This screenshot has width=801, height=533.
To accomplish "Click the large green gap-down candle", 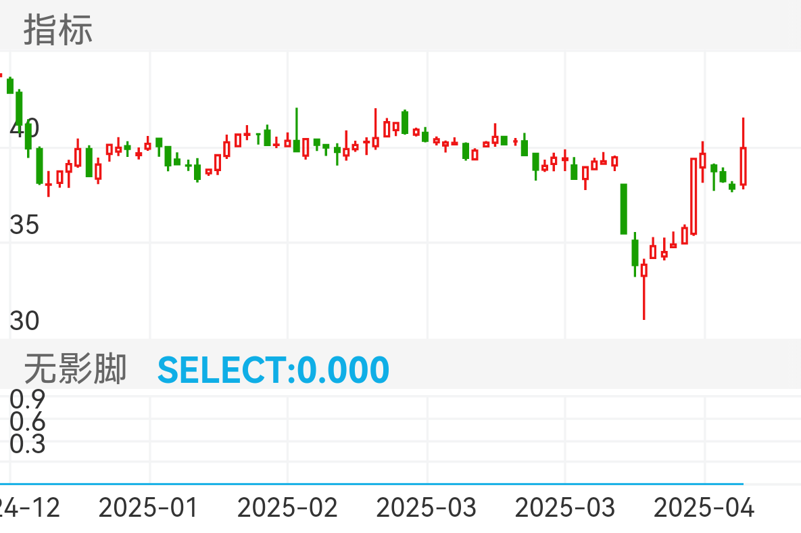I will pos(624,208).
